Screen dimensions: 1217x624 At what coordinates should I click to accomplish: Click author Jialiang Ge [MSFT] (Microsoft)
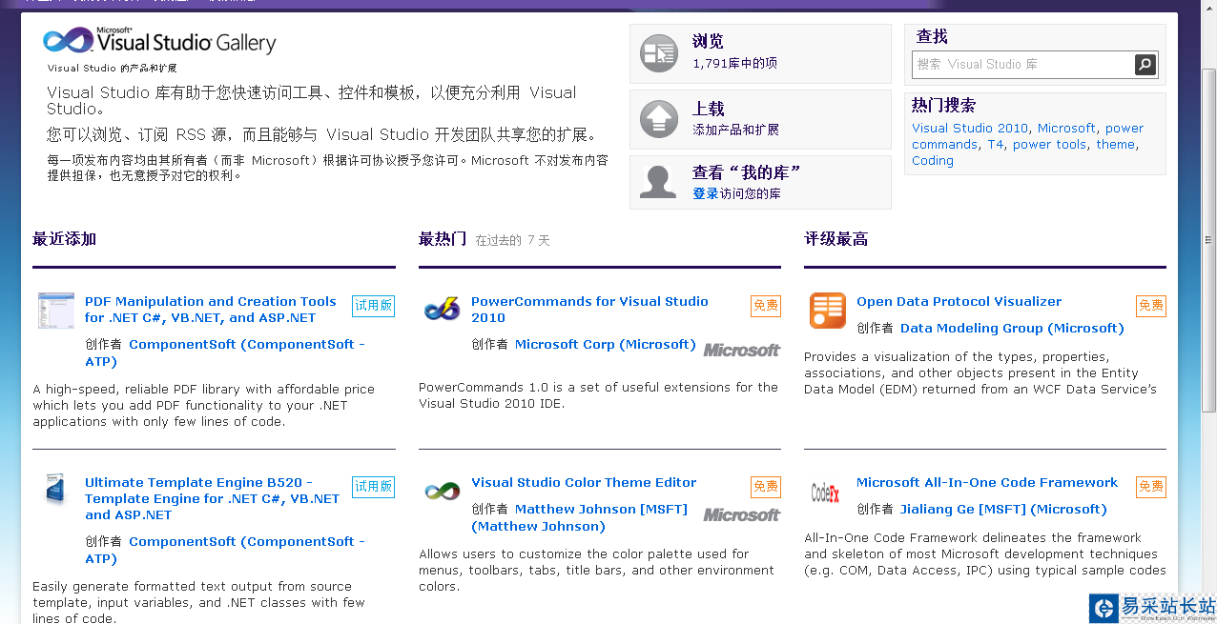pos(1003,509)
